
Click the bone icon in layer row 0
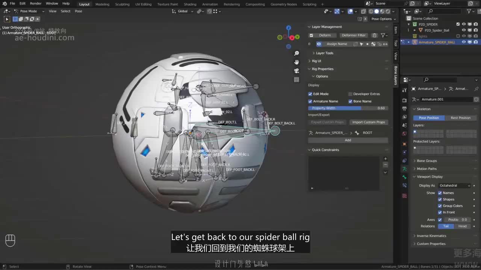tap(373, 44)
